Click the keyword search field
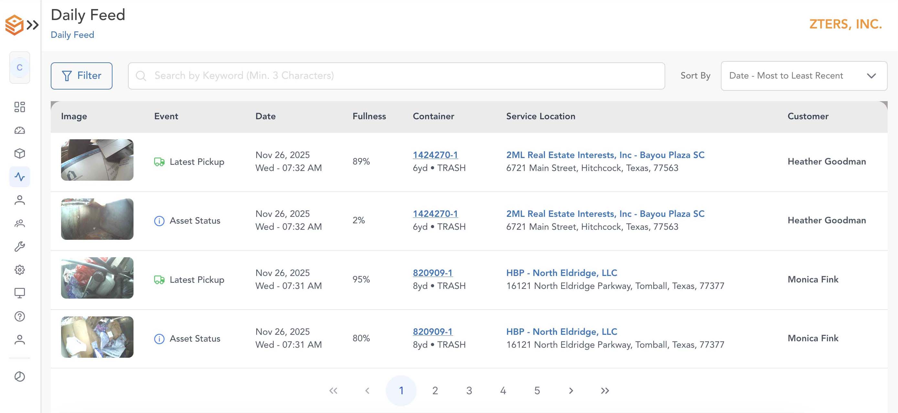This screenshot has width=898, height=413. coord(396,76)
